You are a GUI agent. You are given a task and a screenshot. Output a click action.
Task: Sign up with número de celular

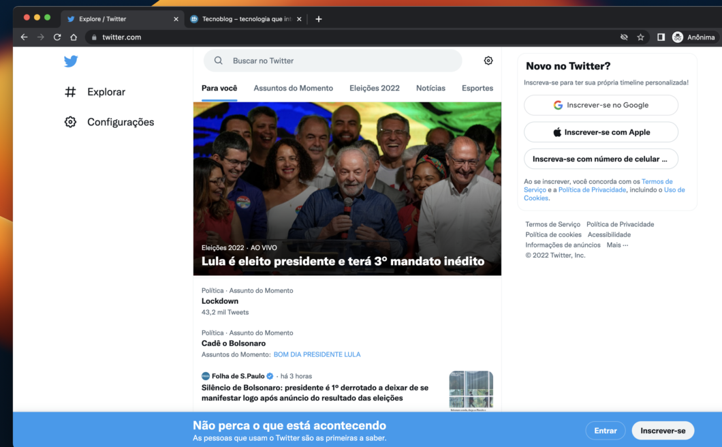tap(601, 159)
